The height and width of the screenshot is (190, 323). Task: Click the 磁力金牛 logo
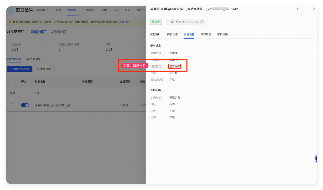24,10
